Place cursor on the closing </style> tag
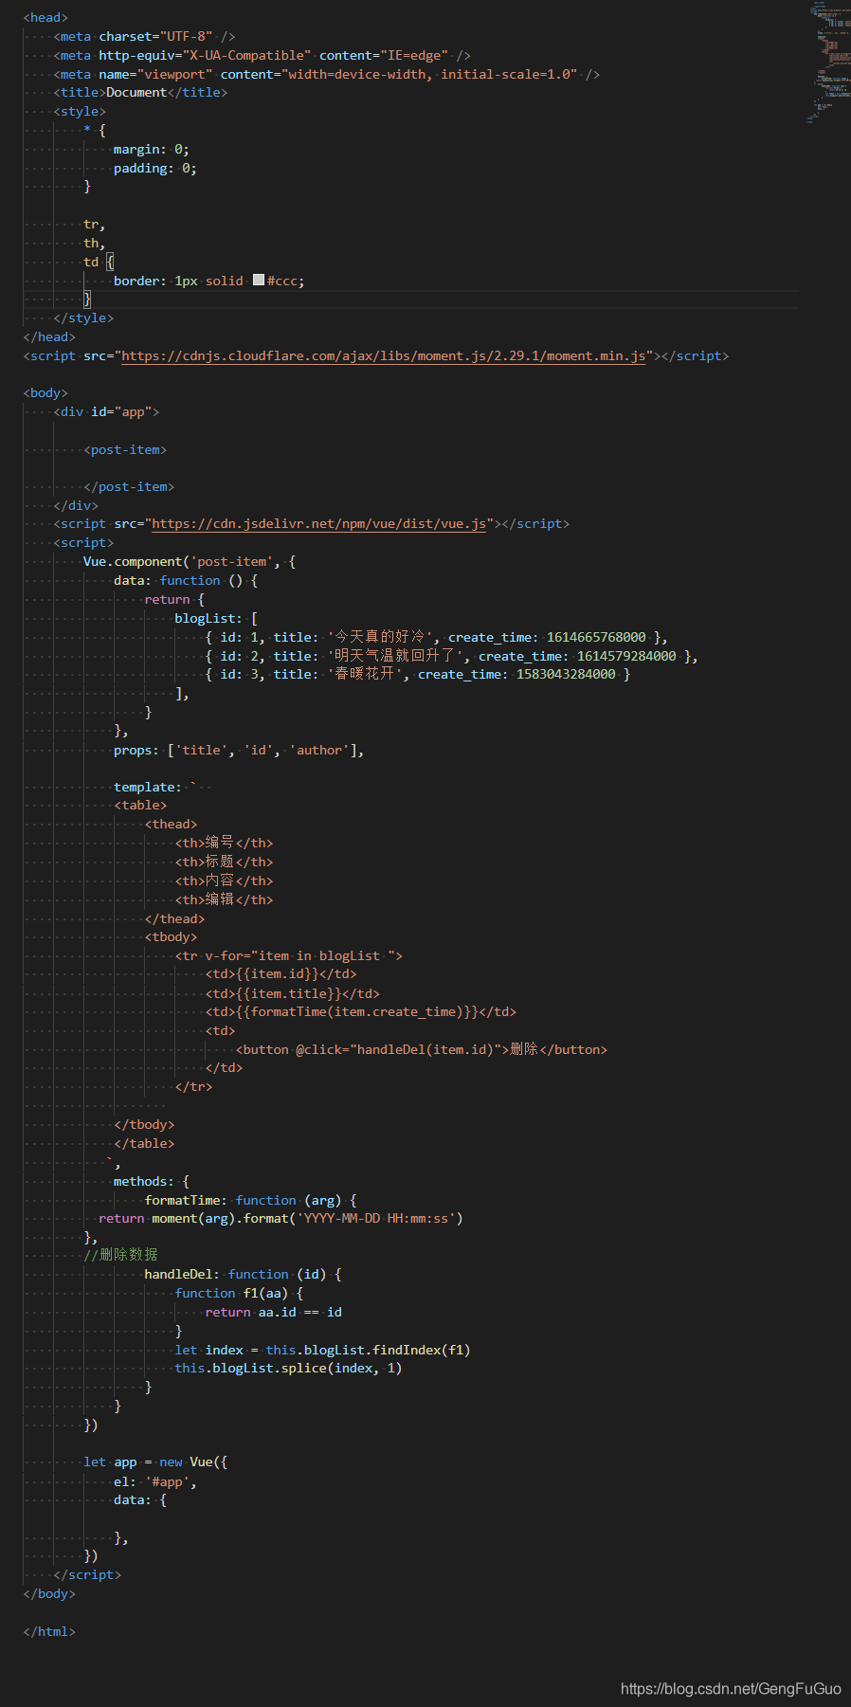Viewport: 851px width, 1707px height. coord(83,318)
